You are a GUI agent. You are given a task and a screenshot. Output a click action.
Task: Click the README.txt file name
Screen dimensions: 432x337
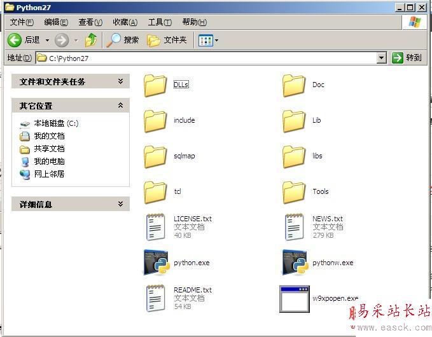click(193, 290)
